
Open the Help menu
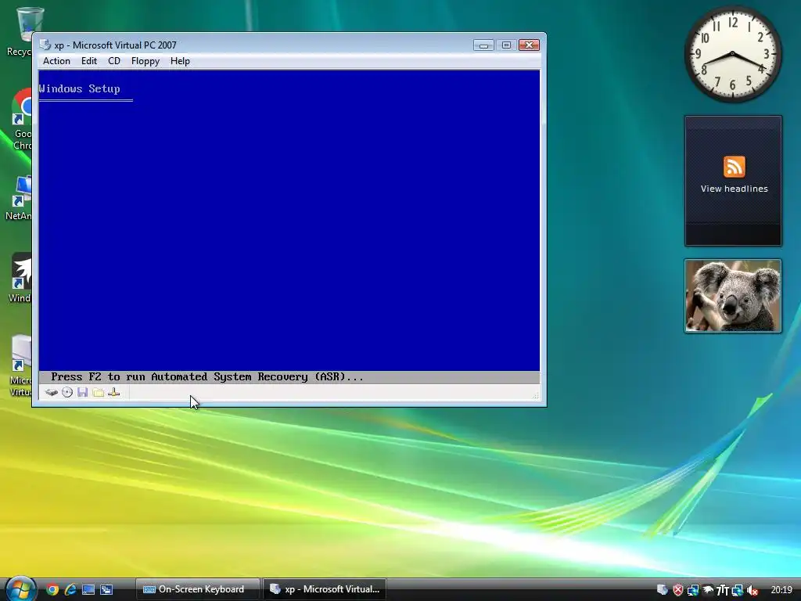tap(180, 61)
